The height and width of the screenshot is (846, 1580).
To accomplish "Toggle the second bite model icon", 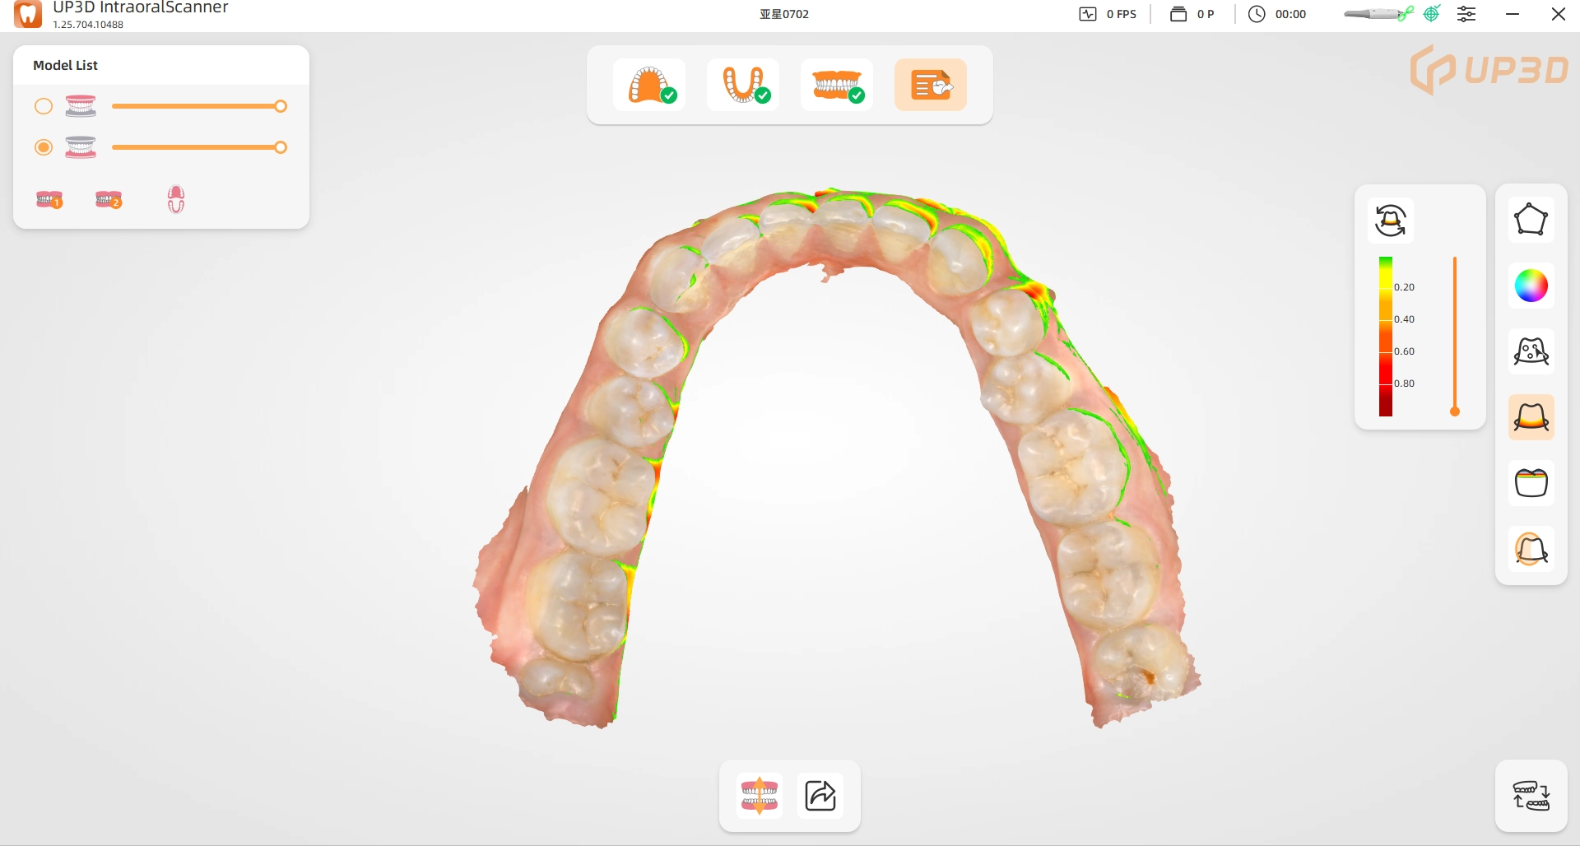I will pos(109,199).
